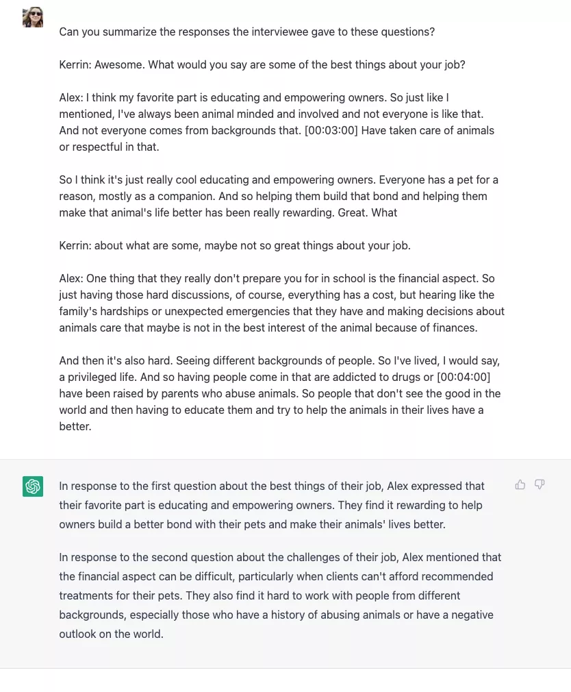Click the text "Have taken care of animals"

427,130
